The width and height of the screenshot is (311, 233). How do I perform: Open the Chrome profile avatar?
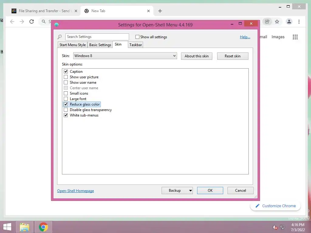pyautogui.click(x=289, y=22)
